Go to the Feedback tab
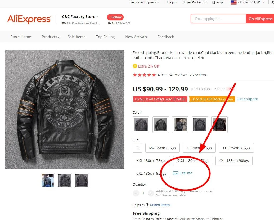 (165, 37)
